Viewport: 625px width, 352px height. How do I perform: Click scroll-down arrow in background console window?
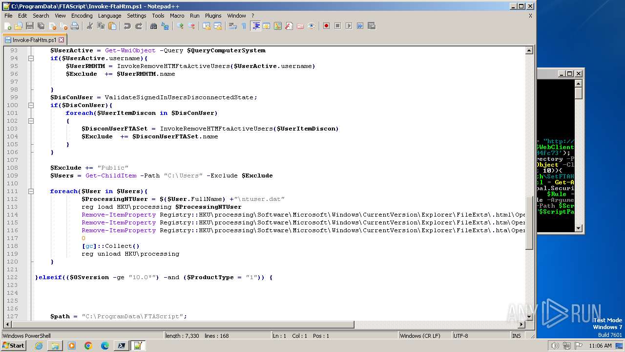tap(579, 228)
